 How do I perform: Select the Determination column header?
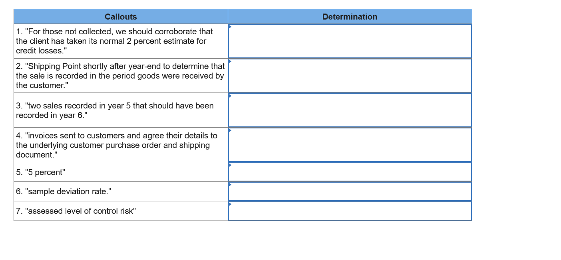(350, 17)
